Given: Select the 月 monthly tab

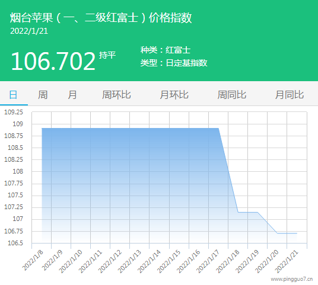Looking at the screenshot, I should tap(72, 95).
